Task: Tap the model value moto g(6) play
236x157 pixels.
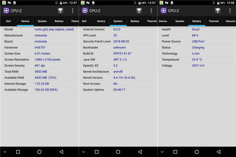Action: coord(54,30)
